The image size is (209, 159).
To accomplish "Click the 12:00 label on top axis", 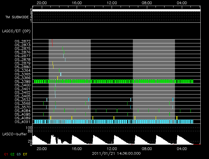I will click(x=112, y=3).
